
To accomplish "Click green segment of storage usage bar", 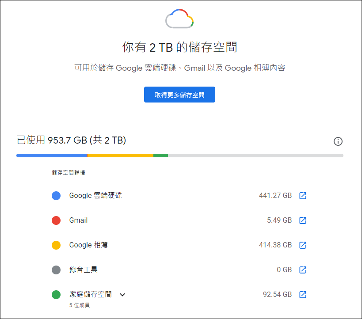I will [161, 156].
